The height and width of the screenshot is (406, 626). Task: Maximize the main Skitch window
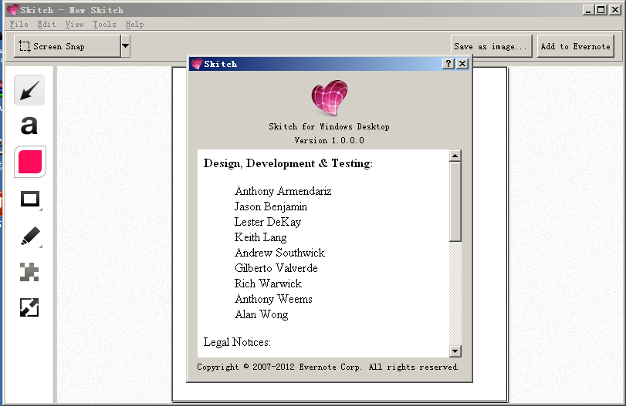[601, 9]
